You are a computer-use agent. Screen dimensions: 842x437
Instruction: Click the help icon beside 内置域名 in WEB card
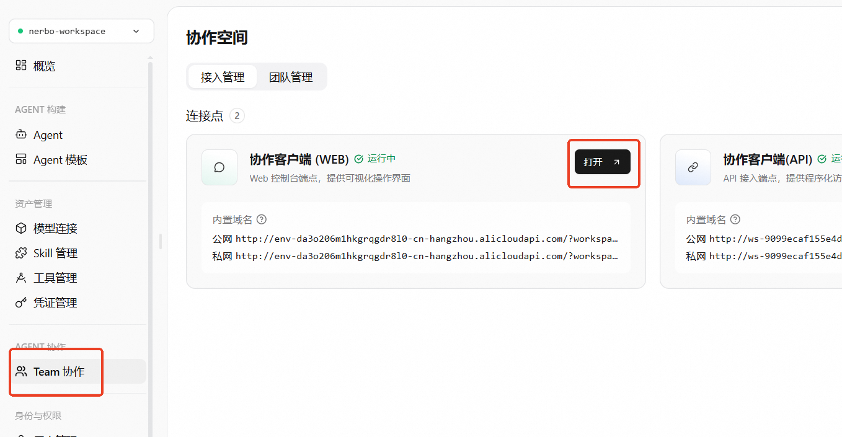point(262,219)
